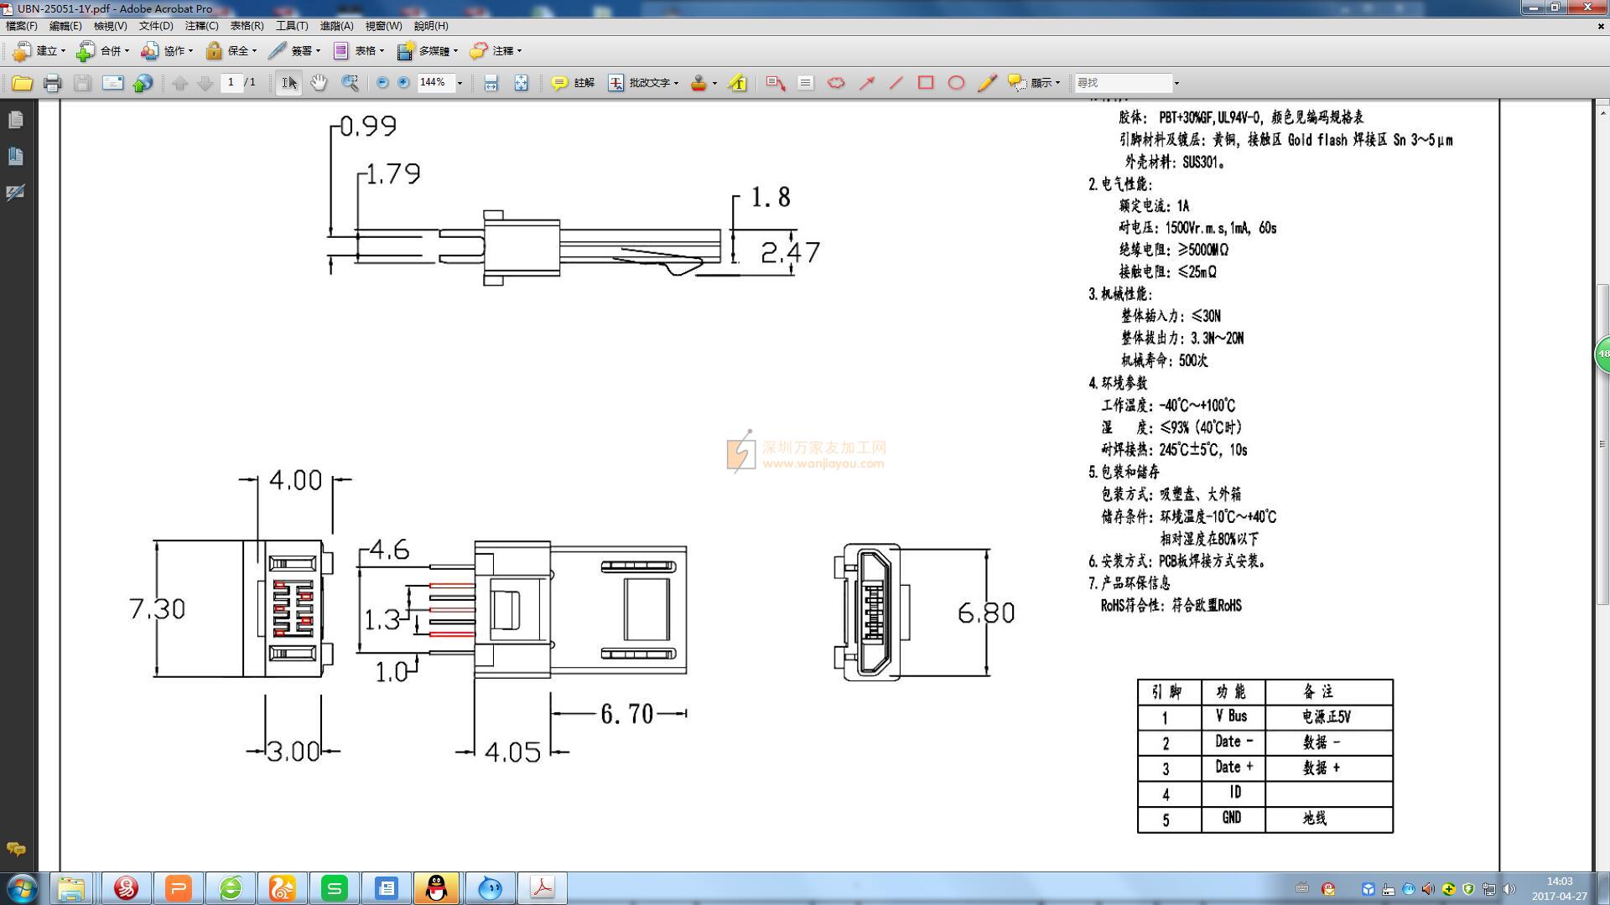Open the 工具(T) menu
This screenshot has height=905, width=1610.
click(x=292, y=26)
